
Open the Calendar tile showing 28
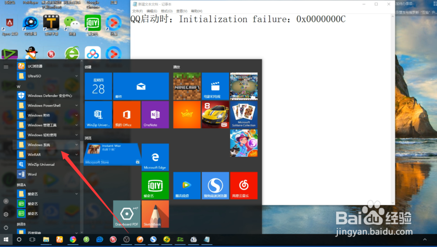point(98,86)
